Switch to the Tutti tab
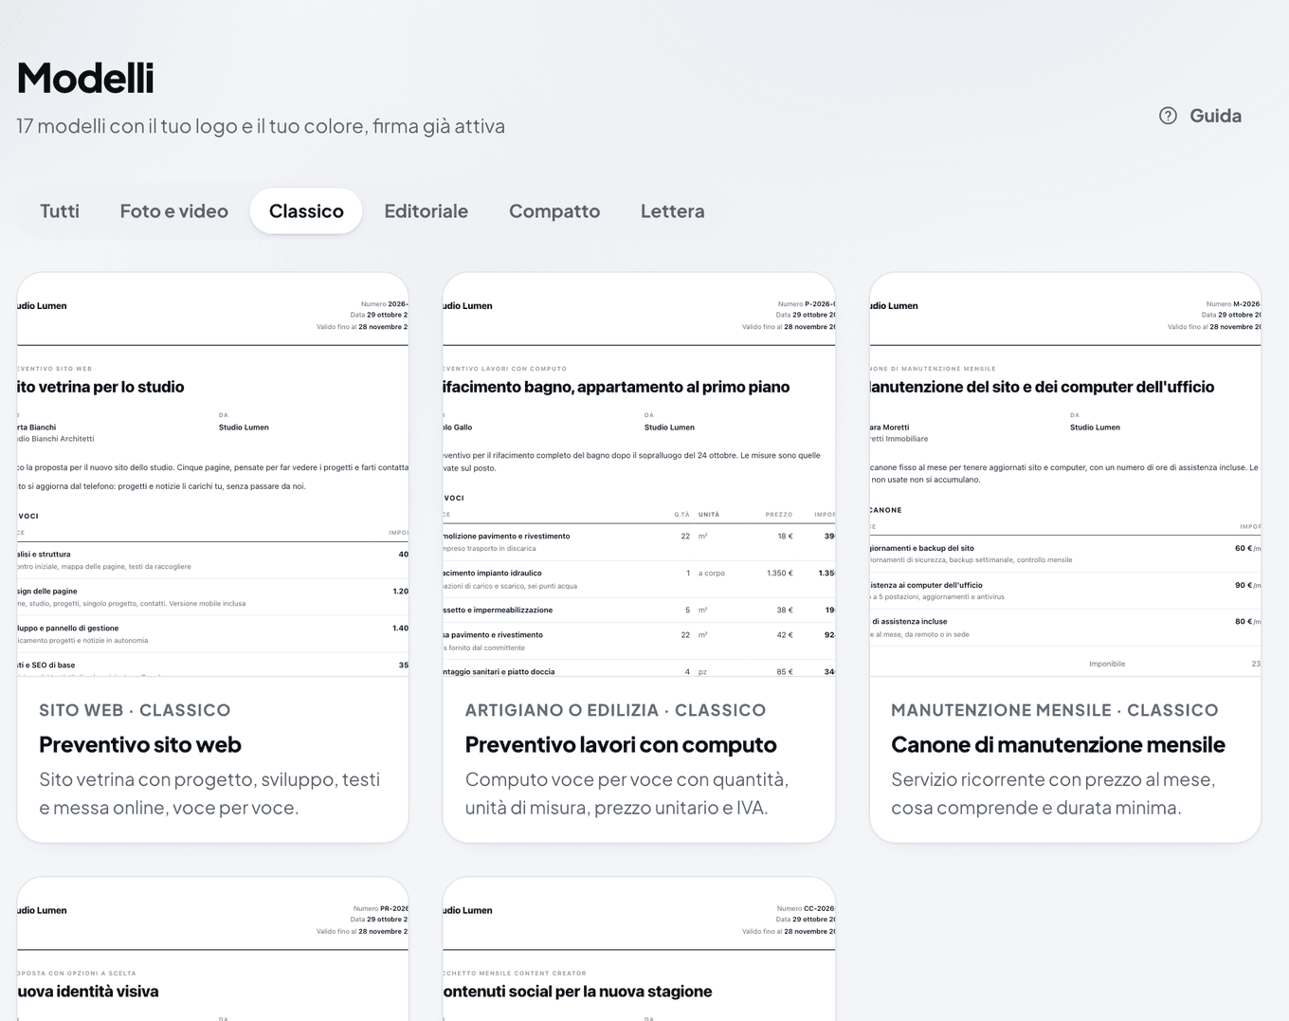The image size is (1289, 1021). [60, 211]
